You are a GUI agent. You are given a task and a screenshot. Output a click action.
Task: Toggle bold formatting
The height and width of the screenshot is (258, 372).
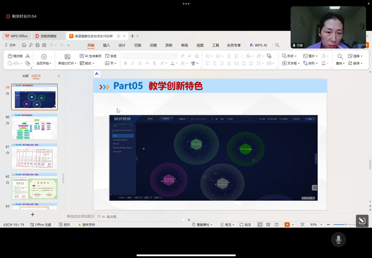pyautogui.click(x=125, y=63)
